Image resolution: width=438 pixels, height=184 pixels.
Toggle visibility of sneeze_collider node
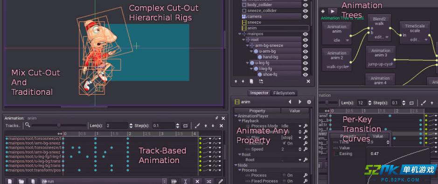click(x=306, y=11)
